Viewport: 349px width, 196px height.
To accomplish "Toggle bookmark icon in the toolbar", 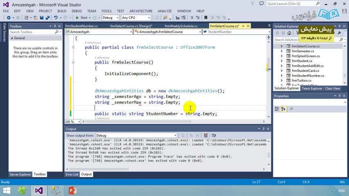I will point(206,18).
